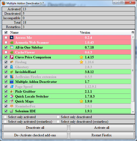Click the Ciuvo Price Comparison icon

(12, 57)
